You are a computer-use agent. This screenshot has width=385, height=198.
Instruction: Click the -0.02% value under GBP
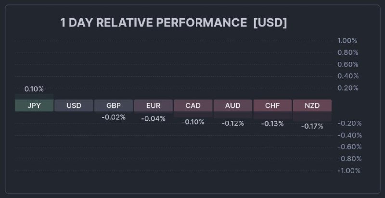(x=114, y=117)
